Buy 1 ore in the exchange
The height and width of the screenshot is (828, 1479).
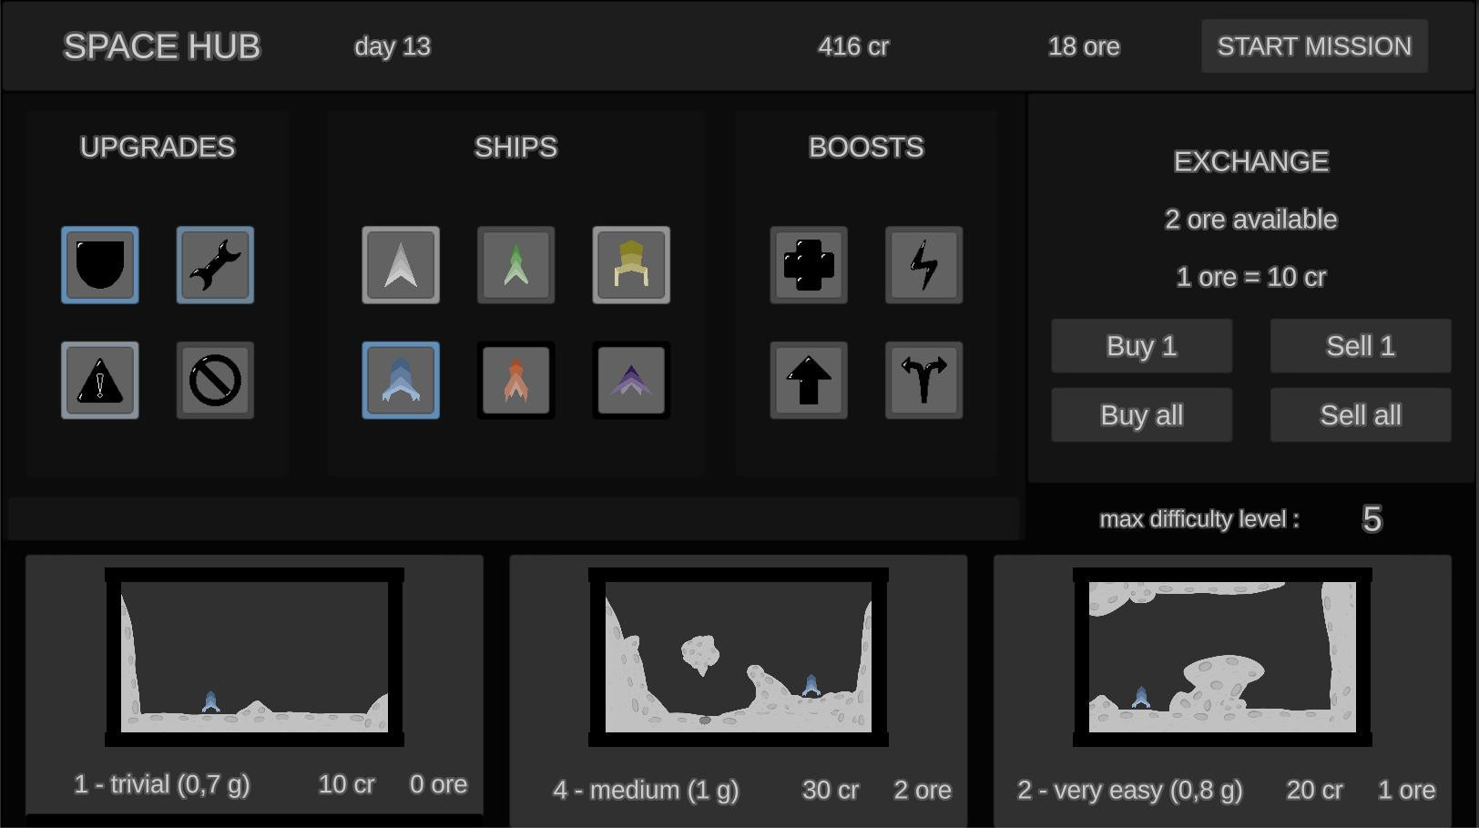coord(1142,346)
